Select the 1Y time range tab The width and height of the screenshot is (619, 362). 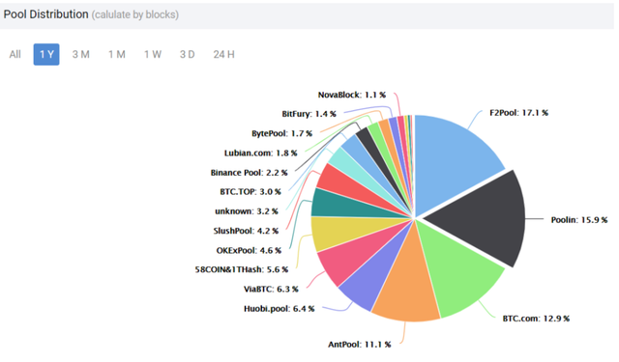tap(46, 54)
